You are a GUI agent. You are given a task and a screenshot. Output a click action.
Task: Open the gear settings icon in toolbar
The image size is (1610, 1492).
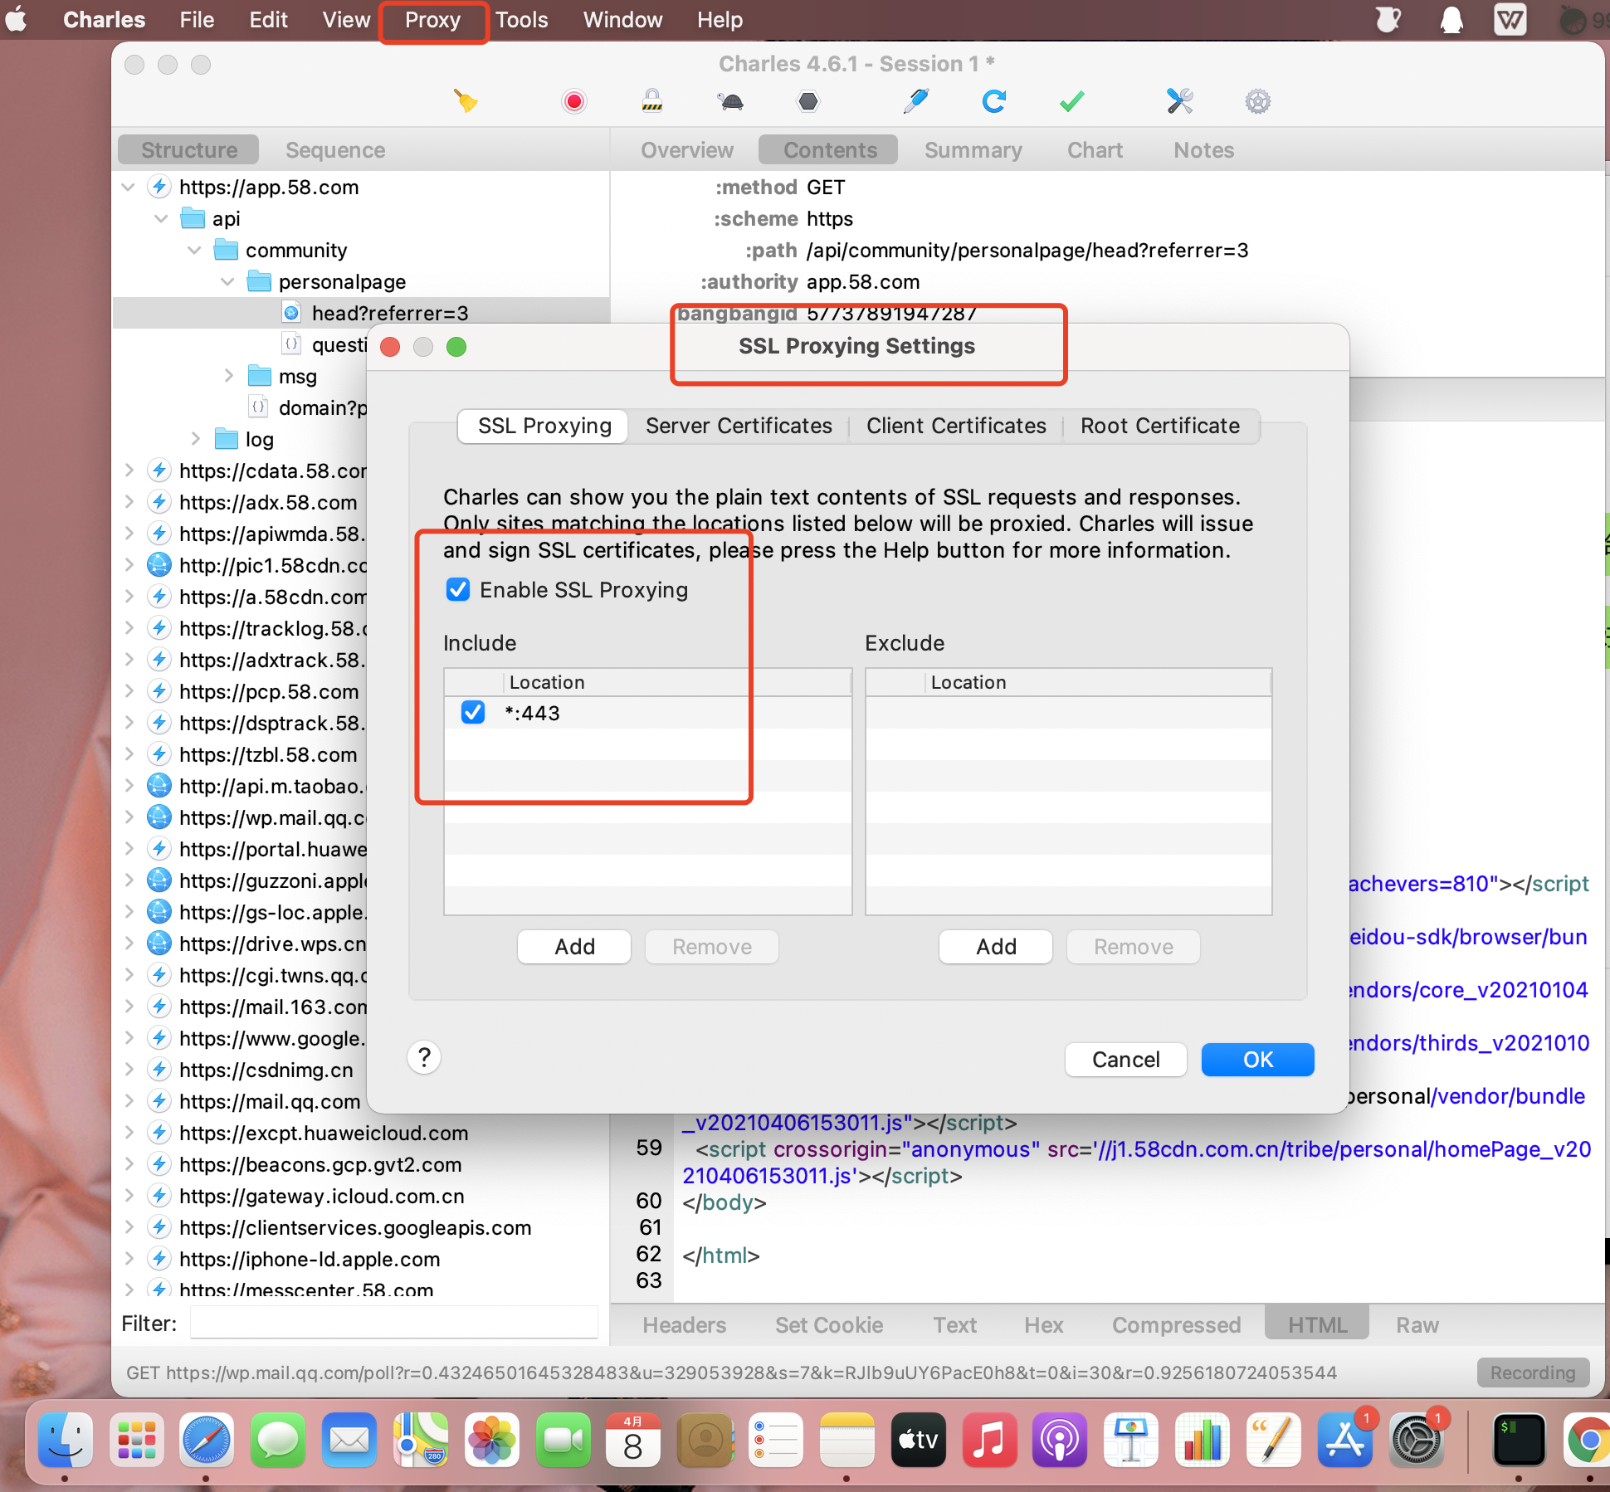(1257, 101)
